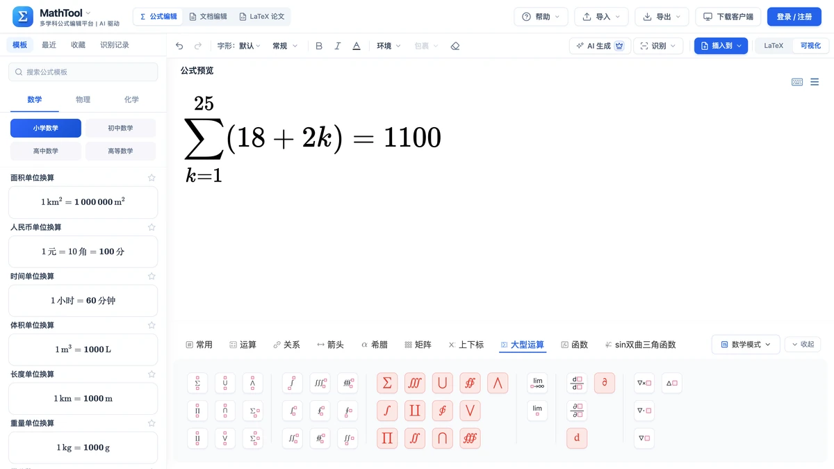
Task: Select the 1 km = 1000 m template card
Action: [83, 398]
